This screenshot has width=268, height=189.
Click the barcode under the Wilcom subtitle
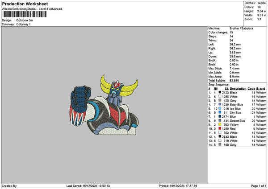click(25, 14)
